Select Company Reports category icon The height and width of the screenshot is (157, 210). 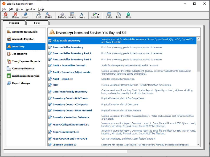pyautogui.click(x=9, y=69)
